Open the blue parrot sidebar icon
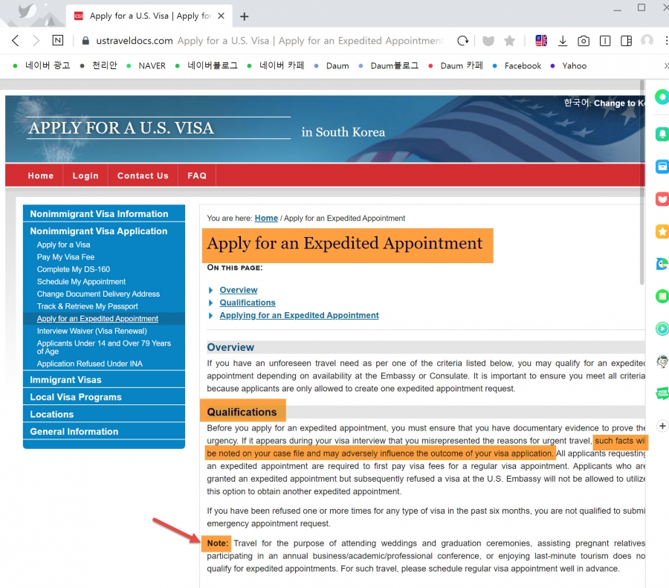The image size is (669, 588). (x=662, y=264)
